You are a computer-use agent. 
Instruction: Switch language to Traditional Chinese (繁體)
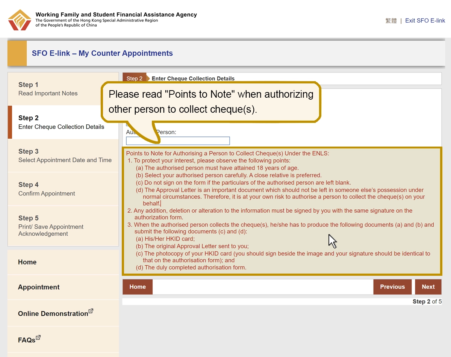[x=391, y=21]
